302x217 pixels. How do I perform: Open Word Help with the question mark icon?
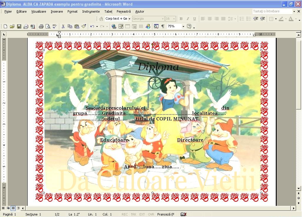[x=189, y=26]
